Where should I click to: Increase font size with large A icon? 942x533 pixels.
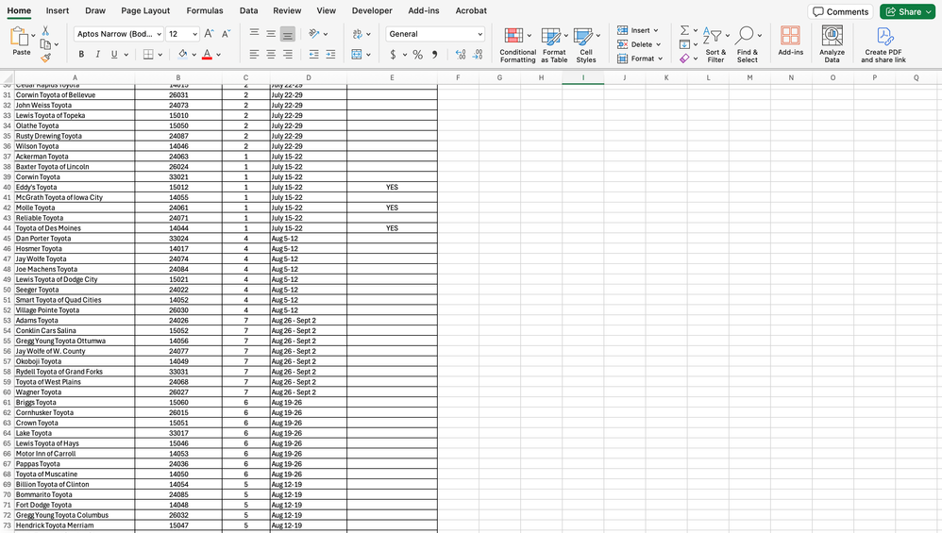coord(209,34)
